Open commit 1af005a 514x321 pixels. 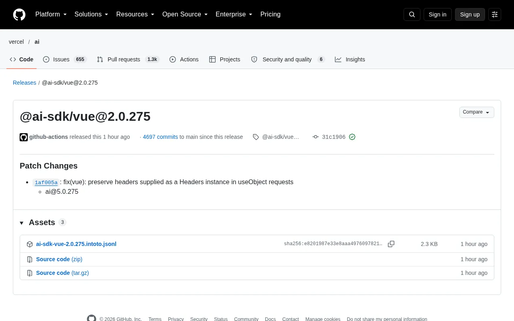46,183
